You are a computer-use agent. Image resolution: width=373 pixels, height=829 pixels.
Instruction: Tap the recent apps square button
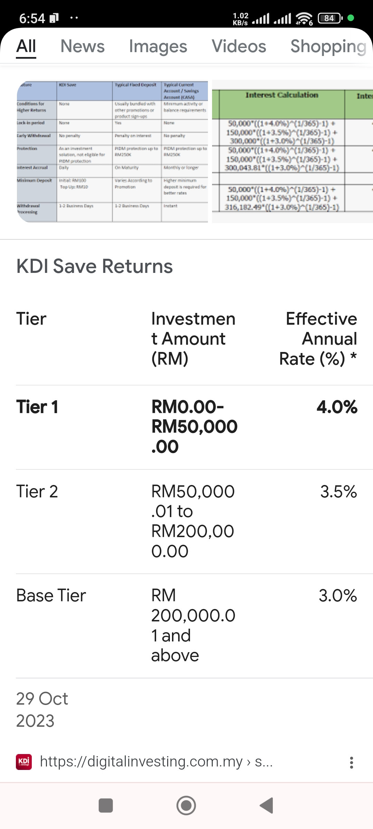(106, 806)
